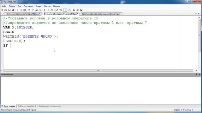Click the BEGIN keyword line

tap(9, 32)
